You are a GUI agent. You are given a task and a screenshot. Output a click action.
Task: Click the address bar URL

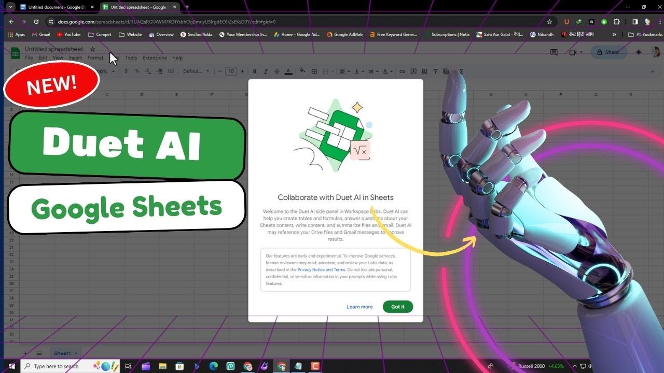pyautogui.click(x=167, y=22)
